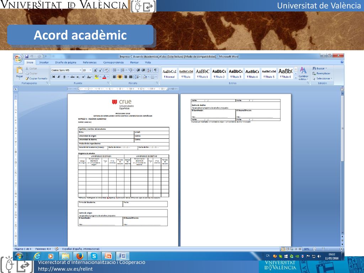The width and height of the screenshot is (364, 273).
Task: Click the multilevel list icon
Action: coord(130,70)
